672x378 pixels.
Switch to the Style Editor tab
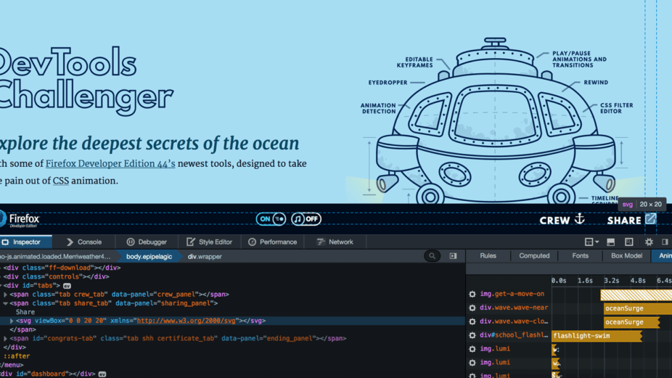209,242
